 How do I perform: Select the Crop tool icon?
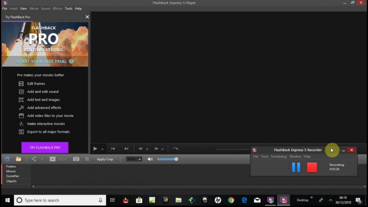click(87, 159)
